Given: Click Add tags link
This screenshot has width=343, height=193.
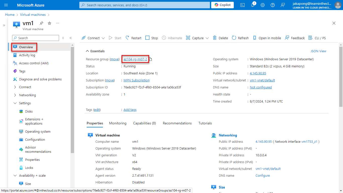Looking at the screenshot, I should (130, 110).
